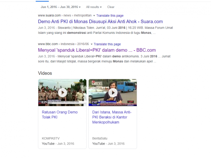Click the 2:47 duration on the BeritaSatu video

[x=95, y=102]
